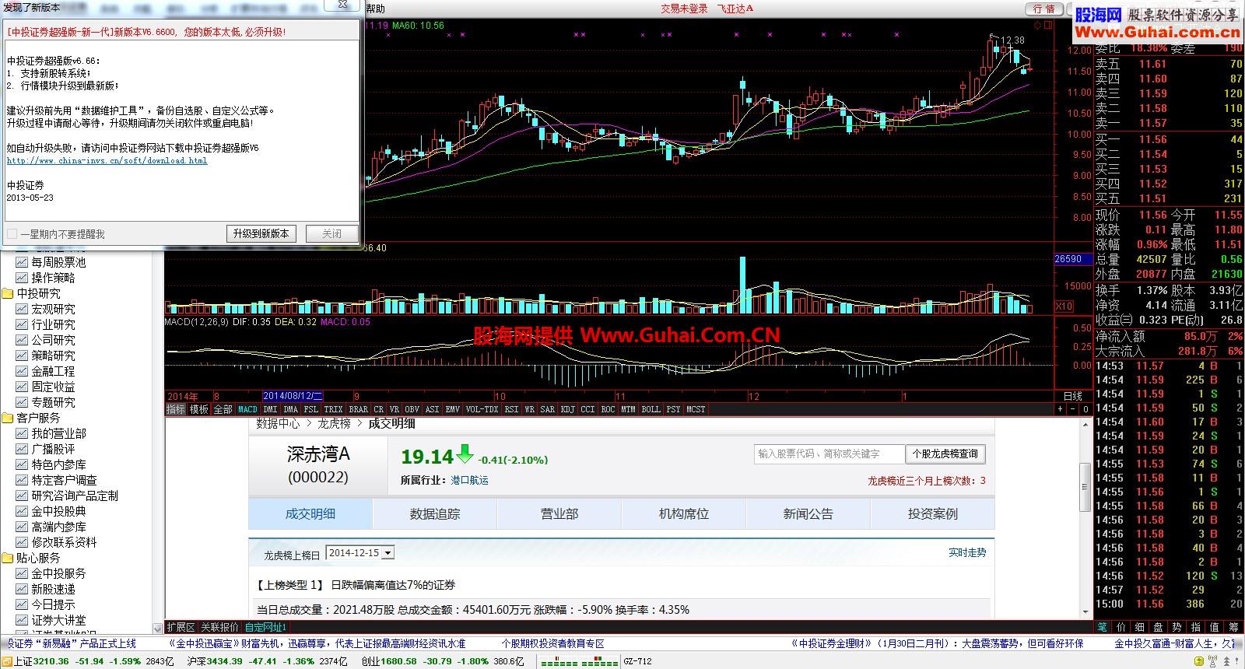Switch indicator to KDJ
The height and width of the screenshot is (669, 1245).
click(x=567, y=409)
